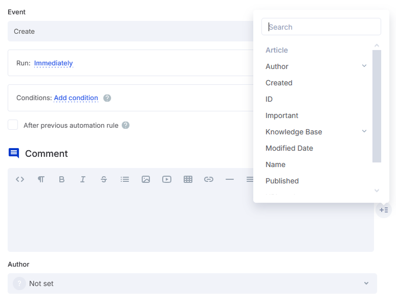Image resolution: width=396 pixels, height=308 pixels.
Task: Apply strikethrough formatting to text
Action: point(104,179)
